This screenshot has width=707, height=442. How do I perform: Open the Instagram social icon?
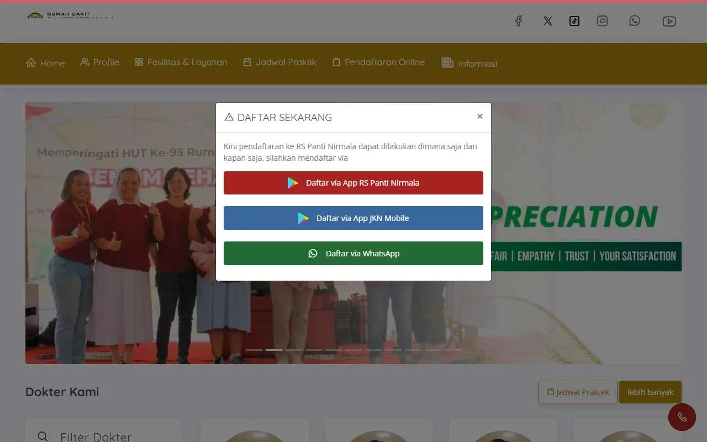click(x=602, y=21)
